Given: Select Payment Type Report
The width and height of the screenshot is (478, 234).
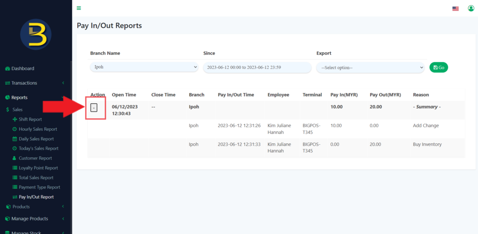Looking at the screenshot, I should pyautogui.click(x=39, y=187).
